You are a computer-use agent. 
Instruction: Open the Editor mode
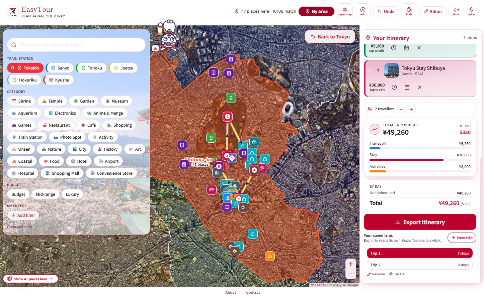tap(433, 11)
